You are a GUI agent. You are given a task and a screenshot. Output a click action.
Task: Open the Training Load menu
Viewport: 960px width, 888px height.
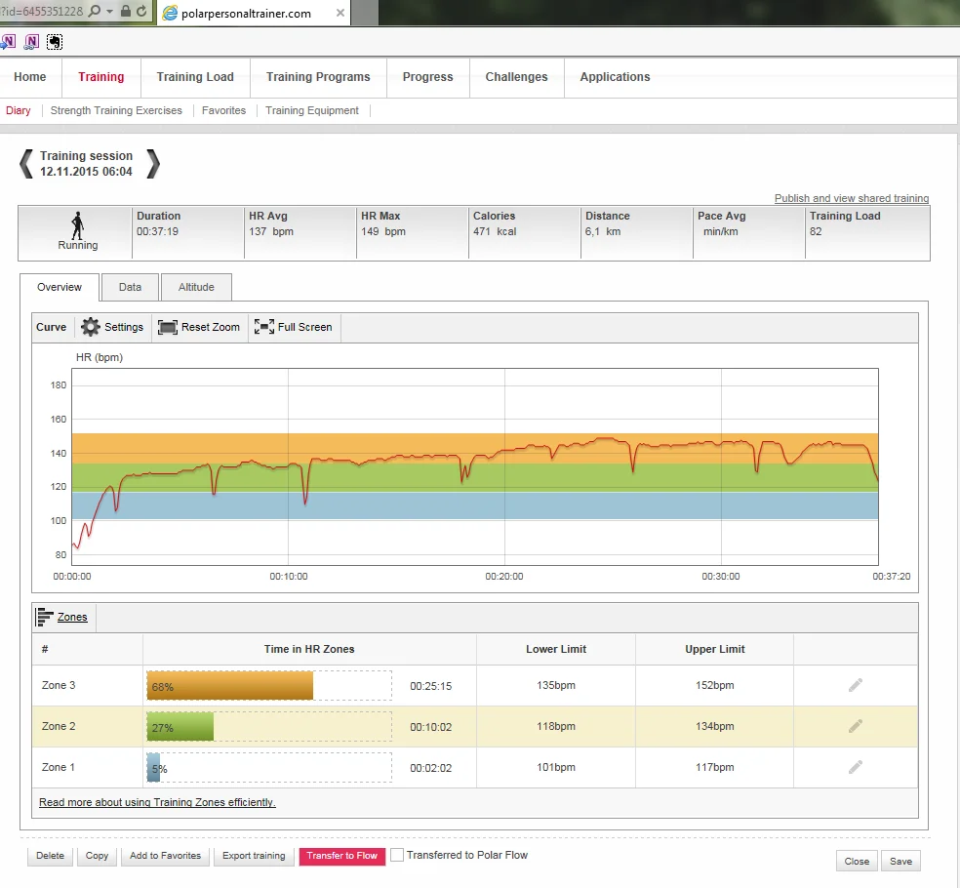pyautogui.click(x=195, y=77)
